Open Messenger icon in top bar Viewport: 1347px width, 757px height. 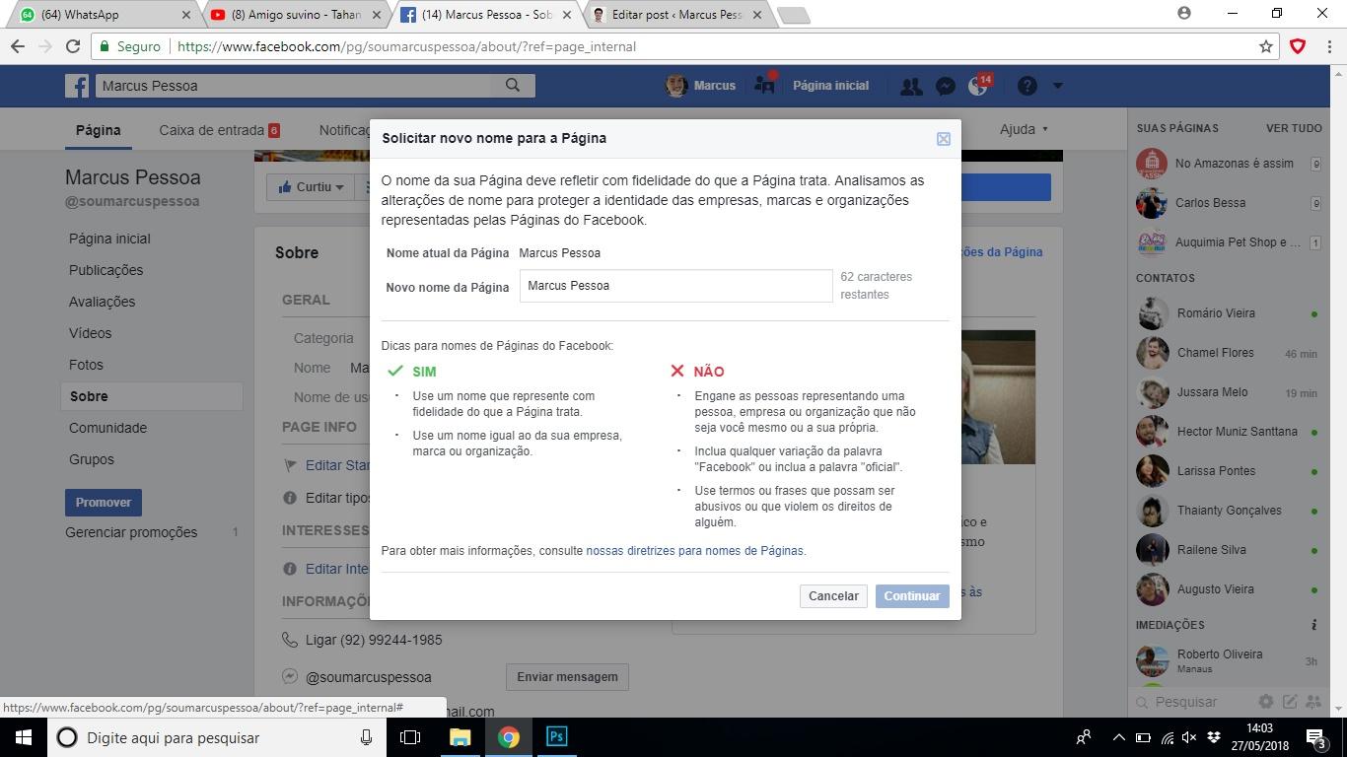(945, 87)
